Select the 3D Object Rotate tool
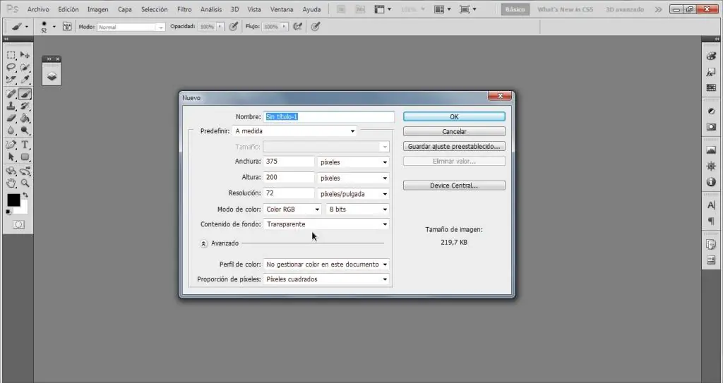Screen dimensions: 723x383 pyautogui.click(x=11, y=171)
